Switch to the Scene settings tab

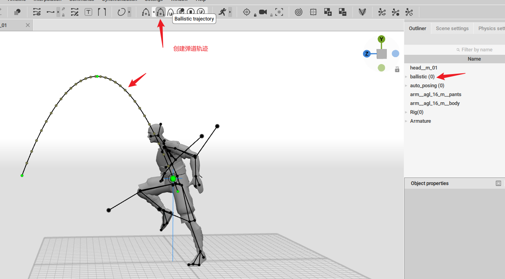[x=452, y=28]
